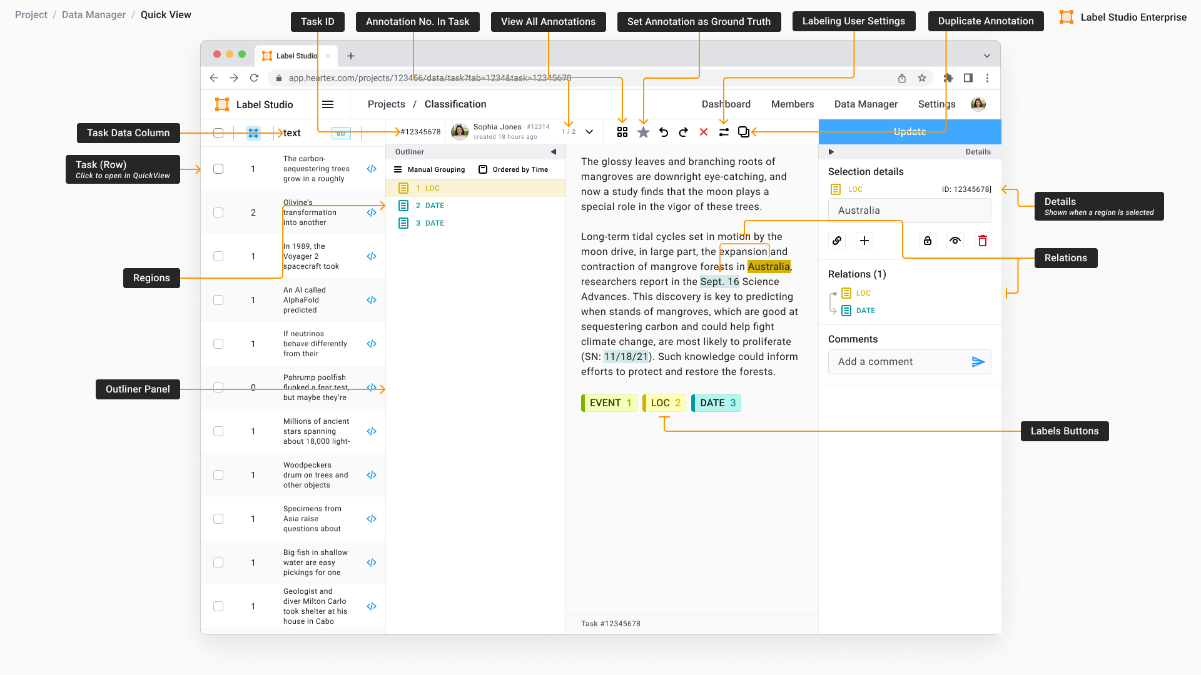Viewport: 1201px width, 675px height.
Task: Open the Data Manager nav item
Action: [866, 104]
